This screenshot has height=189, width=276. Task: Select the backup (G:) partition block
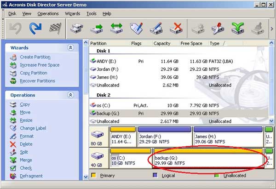tap(208, 160)
